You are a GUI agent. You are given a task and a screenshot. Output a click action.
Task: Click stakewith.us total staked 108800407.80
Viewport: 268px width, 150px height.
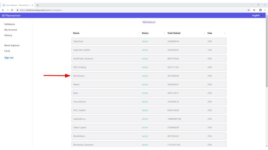[x=174, y=119]
